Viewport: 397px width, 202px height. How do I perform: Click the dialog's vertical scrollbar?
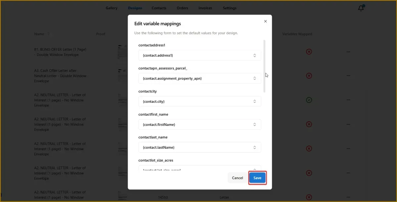click(264, 66)
